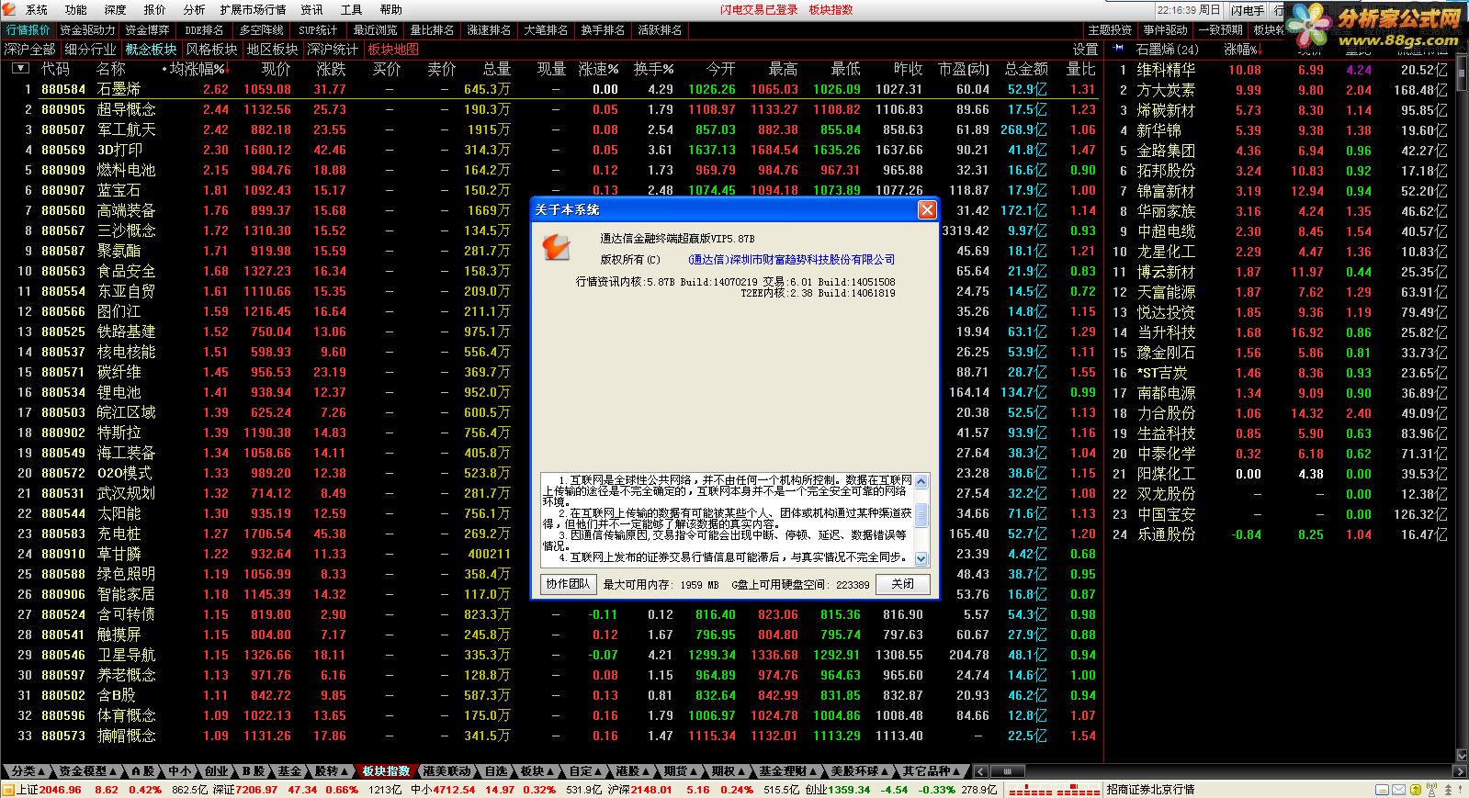1469x798 pixels.
Task: Select 风格板块 sector filter
Action: (211, 50)
